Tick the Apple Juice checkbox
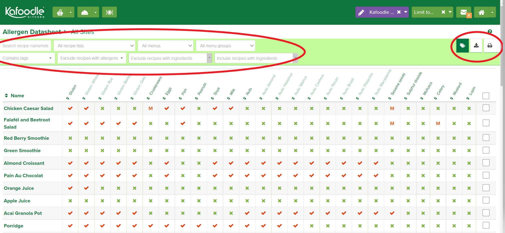Screen dimensions: 505x233 click(486, 200)
